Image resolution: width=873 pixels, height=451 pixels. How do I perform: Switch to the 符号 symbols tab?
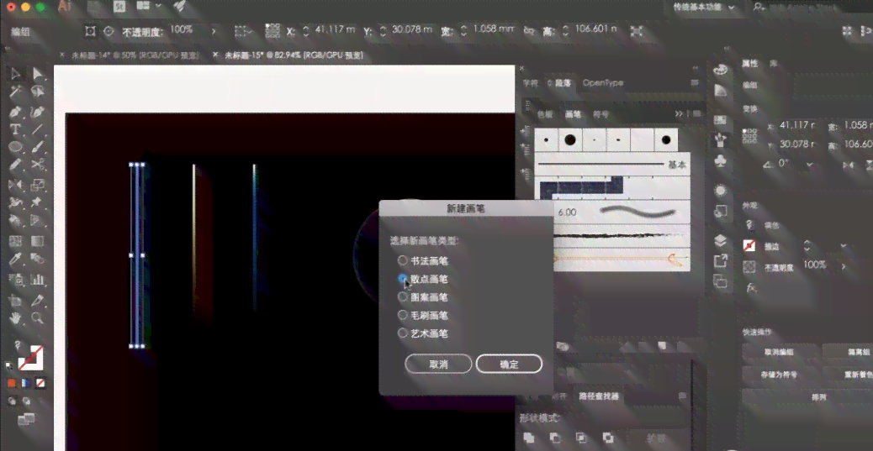click(x=601, y=114)
